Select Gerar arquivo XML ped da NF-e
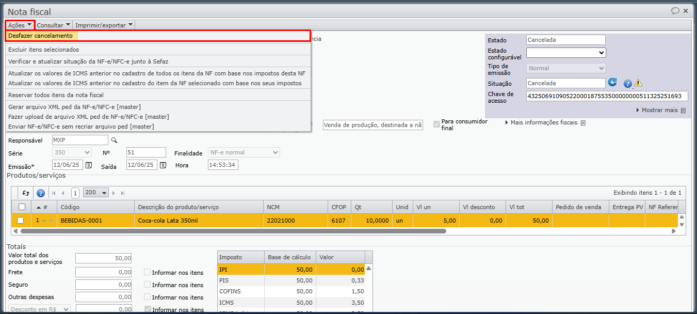 (158, 107)
